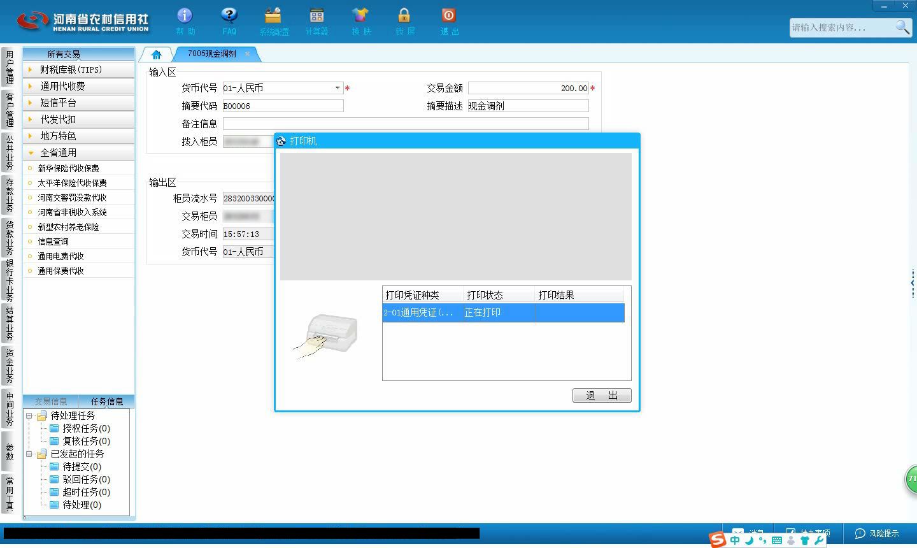The image size is (917, 548).
Task: Open the FAQ question mark icon
Action: click(x=229, y=16)
